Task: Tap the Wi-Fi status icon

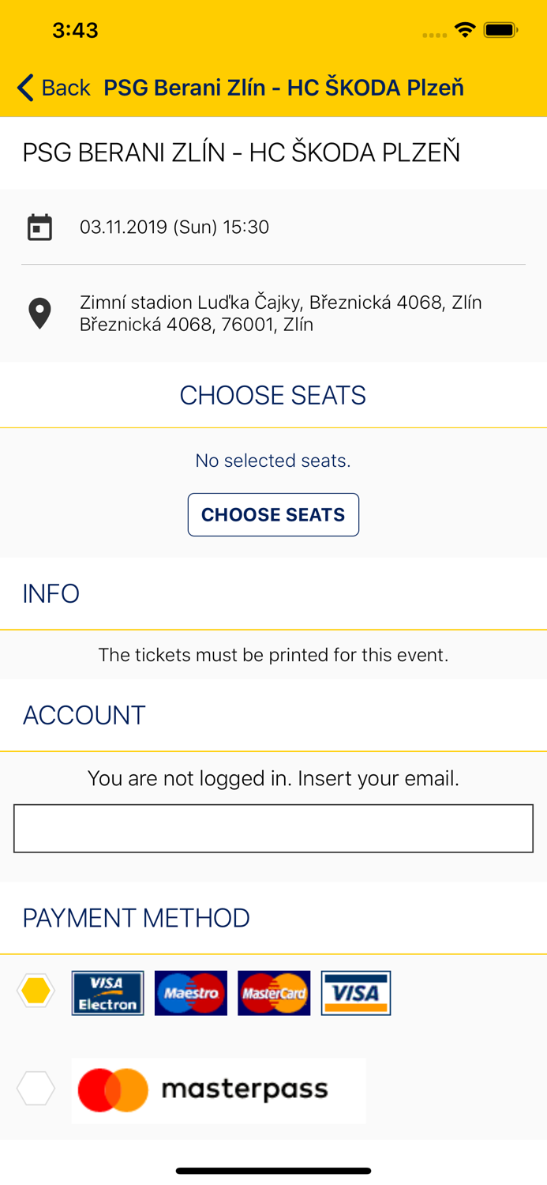Action: (465, 30)
